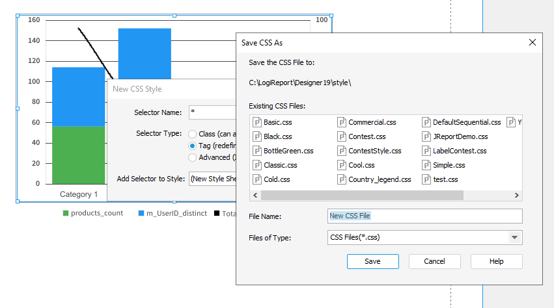The image size is (554, 308).
Task: Select the Tag selector type radio
Action: (x=192, y=146)
